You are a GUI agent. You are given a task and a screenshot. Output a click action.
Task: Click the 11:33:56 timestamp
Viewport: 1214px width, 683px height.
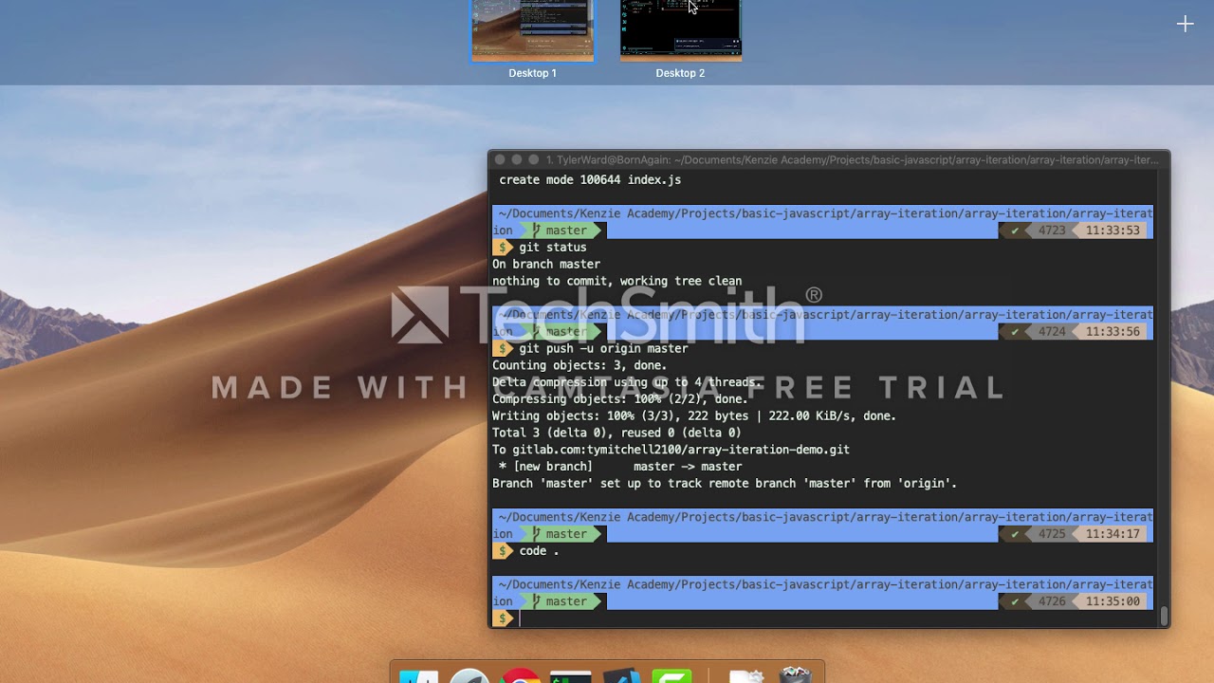click(x=1113, y=332)
